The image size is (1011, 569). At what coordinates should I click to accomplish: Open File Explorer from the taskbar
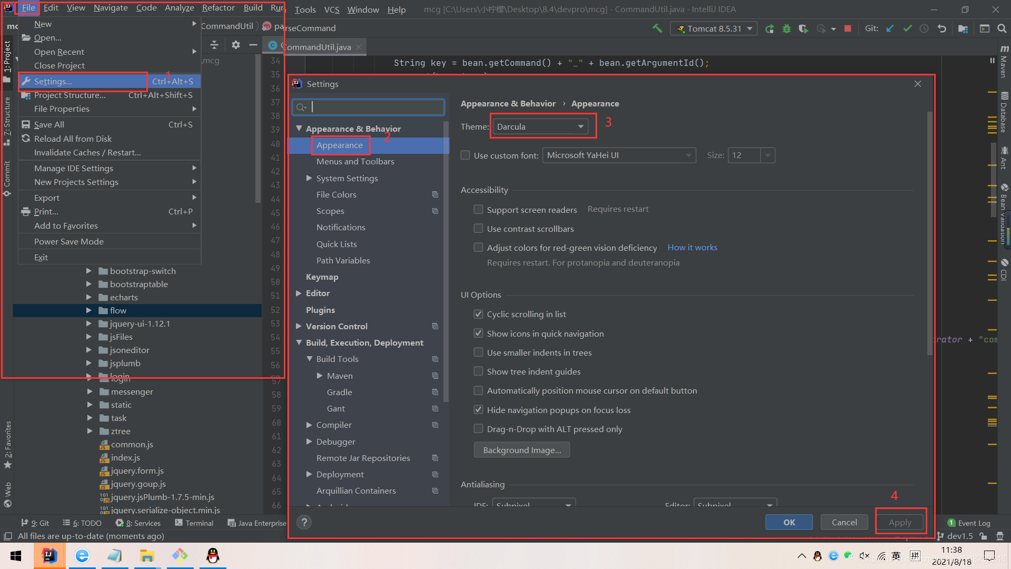[147, 556]
